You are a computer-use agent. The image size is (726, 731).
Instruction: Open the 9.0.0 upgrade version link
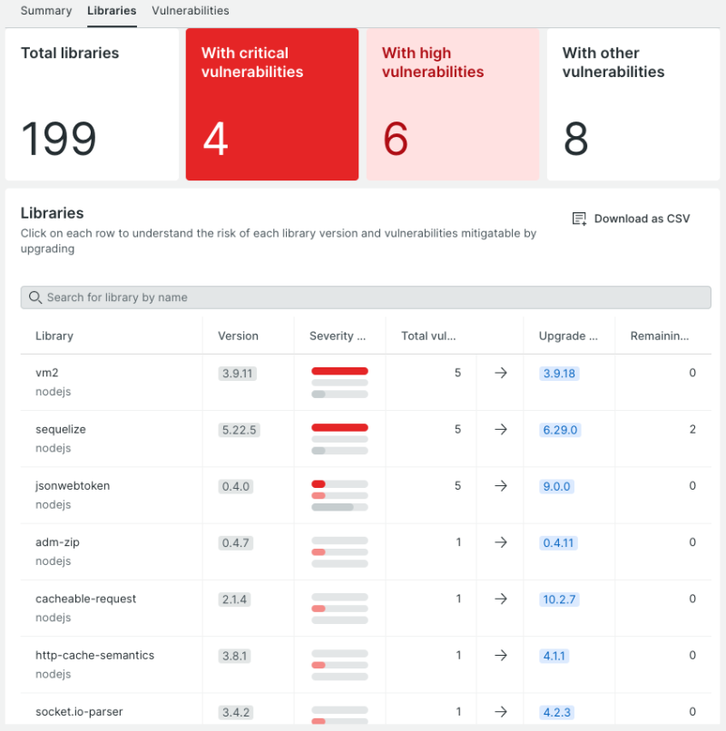click(556, 486)
